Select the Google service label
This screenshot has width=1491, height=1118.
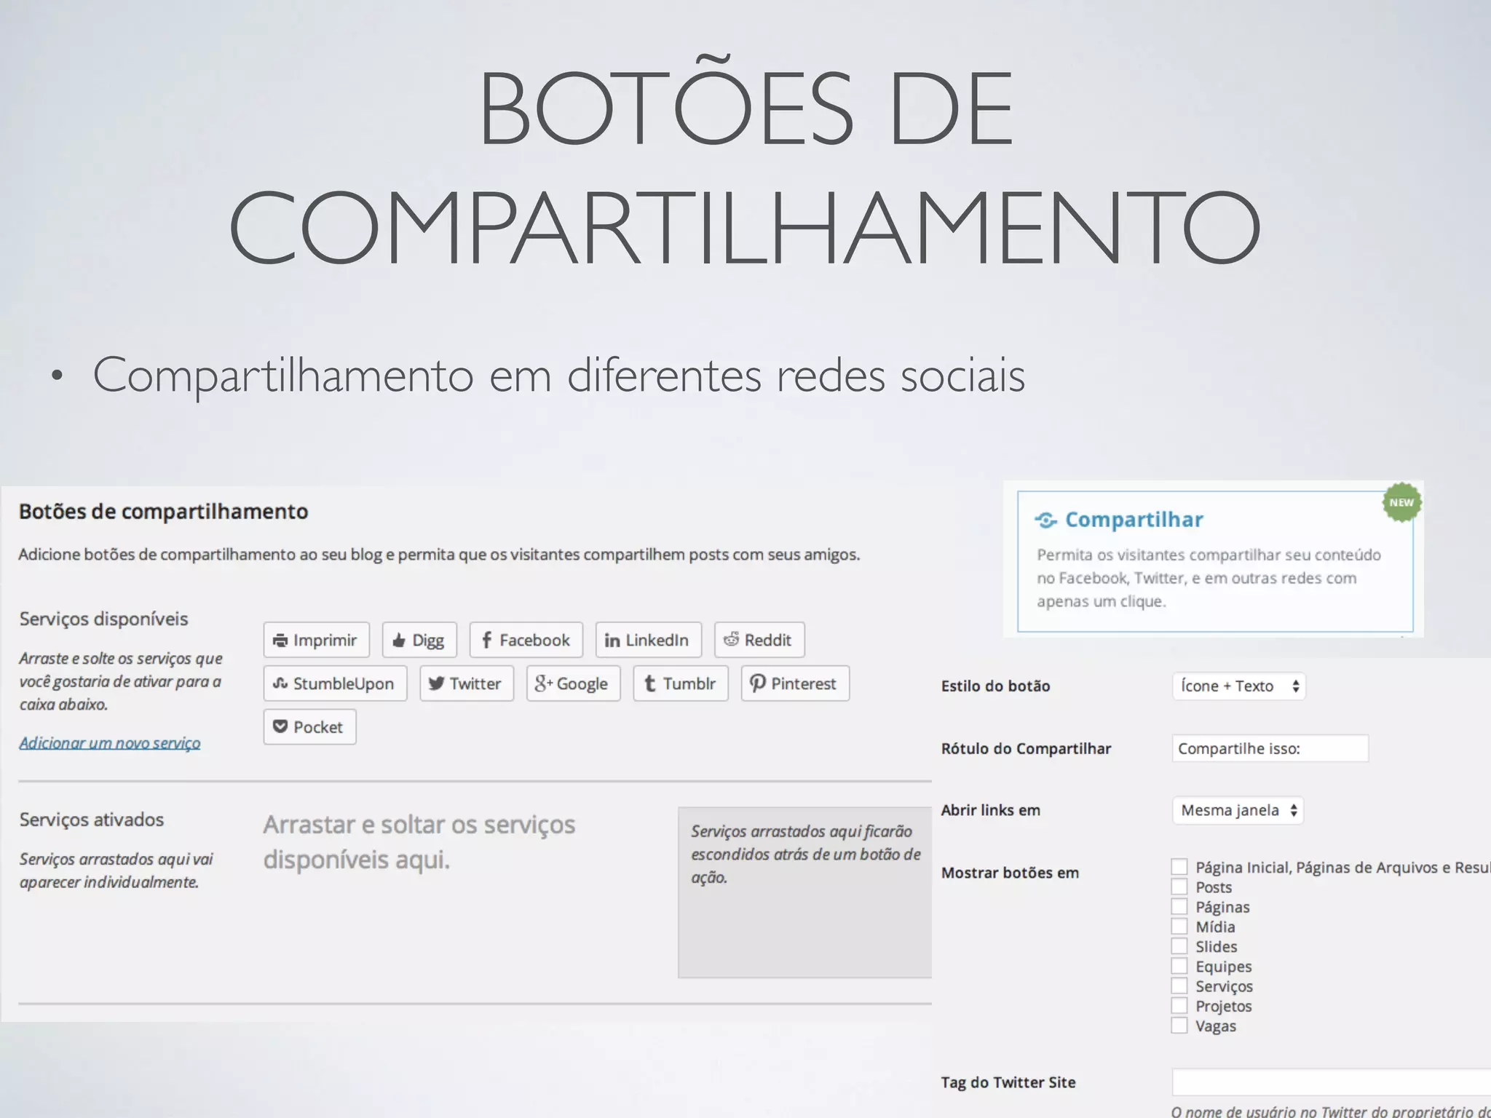point(582,684)
